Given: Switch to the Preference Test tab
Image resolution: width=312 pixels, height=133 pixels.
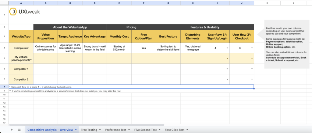Looking at the screenshot, I should [116, 130].
